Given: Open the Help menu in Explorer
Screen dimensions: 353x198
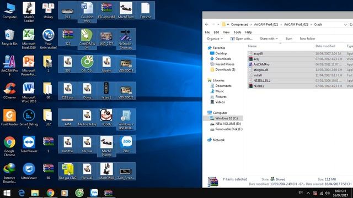Looking at the screenshot, I should click(x=248, y=32).
